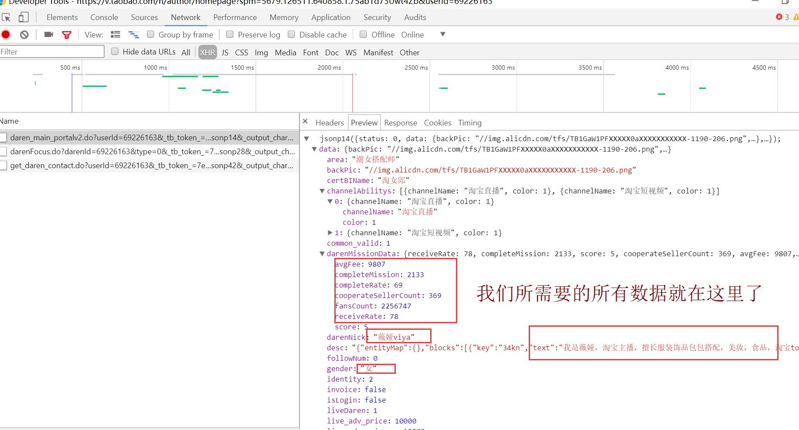Switch to large request rows view icon
This screenshot has height=430, width=799.
(x=116, y=34)
